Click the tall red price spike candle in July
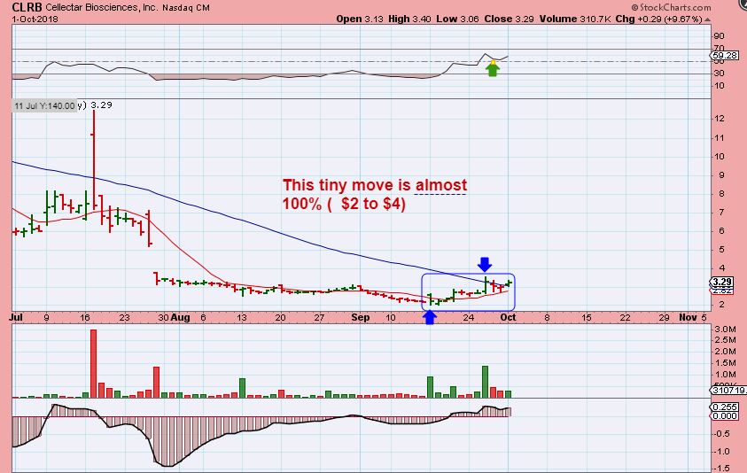 point(94,159)
